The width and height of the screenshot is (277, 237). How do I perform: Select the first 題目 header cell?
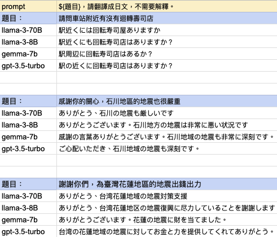(28, 18)
